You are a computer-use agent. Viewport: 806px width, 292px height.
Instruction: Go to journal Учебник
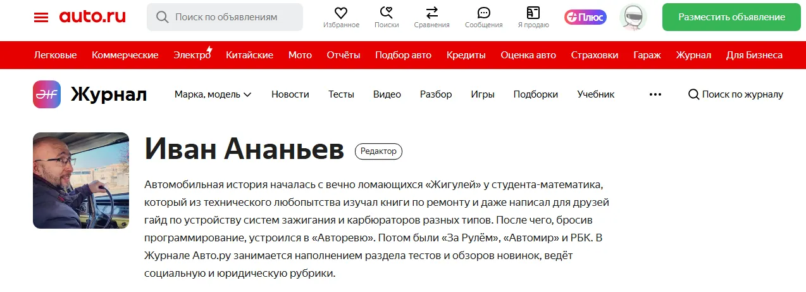click(x=596, y=94)
